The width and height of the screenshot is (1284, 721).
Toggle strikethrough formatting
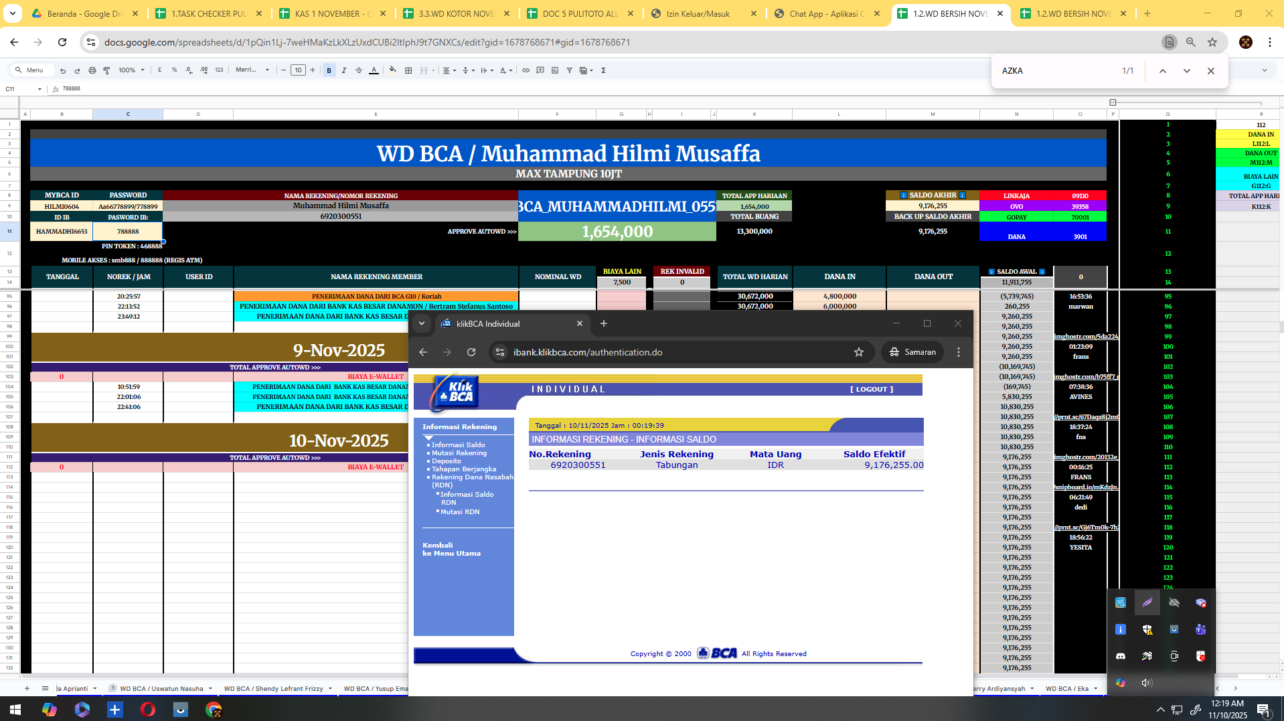pyautogui.click(x=359, y=70)
